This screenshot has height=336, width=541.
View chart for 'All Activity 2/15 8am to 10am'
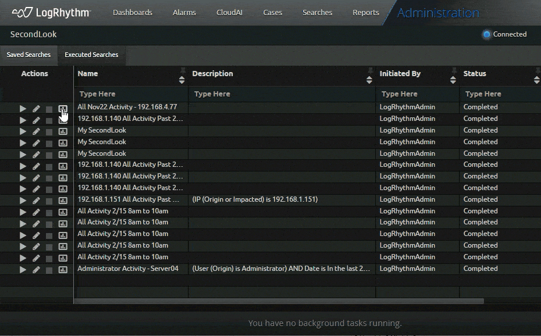[x=63, y=212]
